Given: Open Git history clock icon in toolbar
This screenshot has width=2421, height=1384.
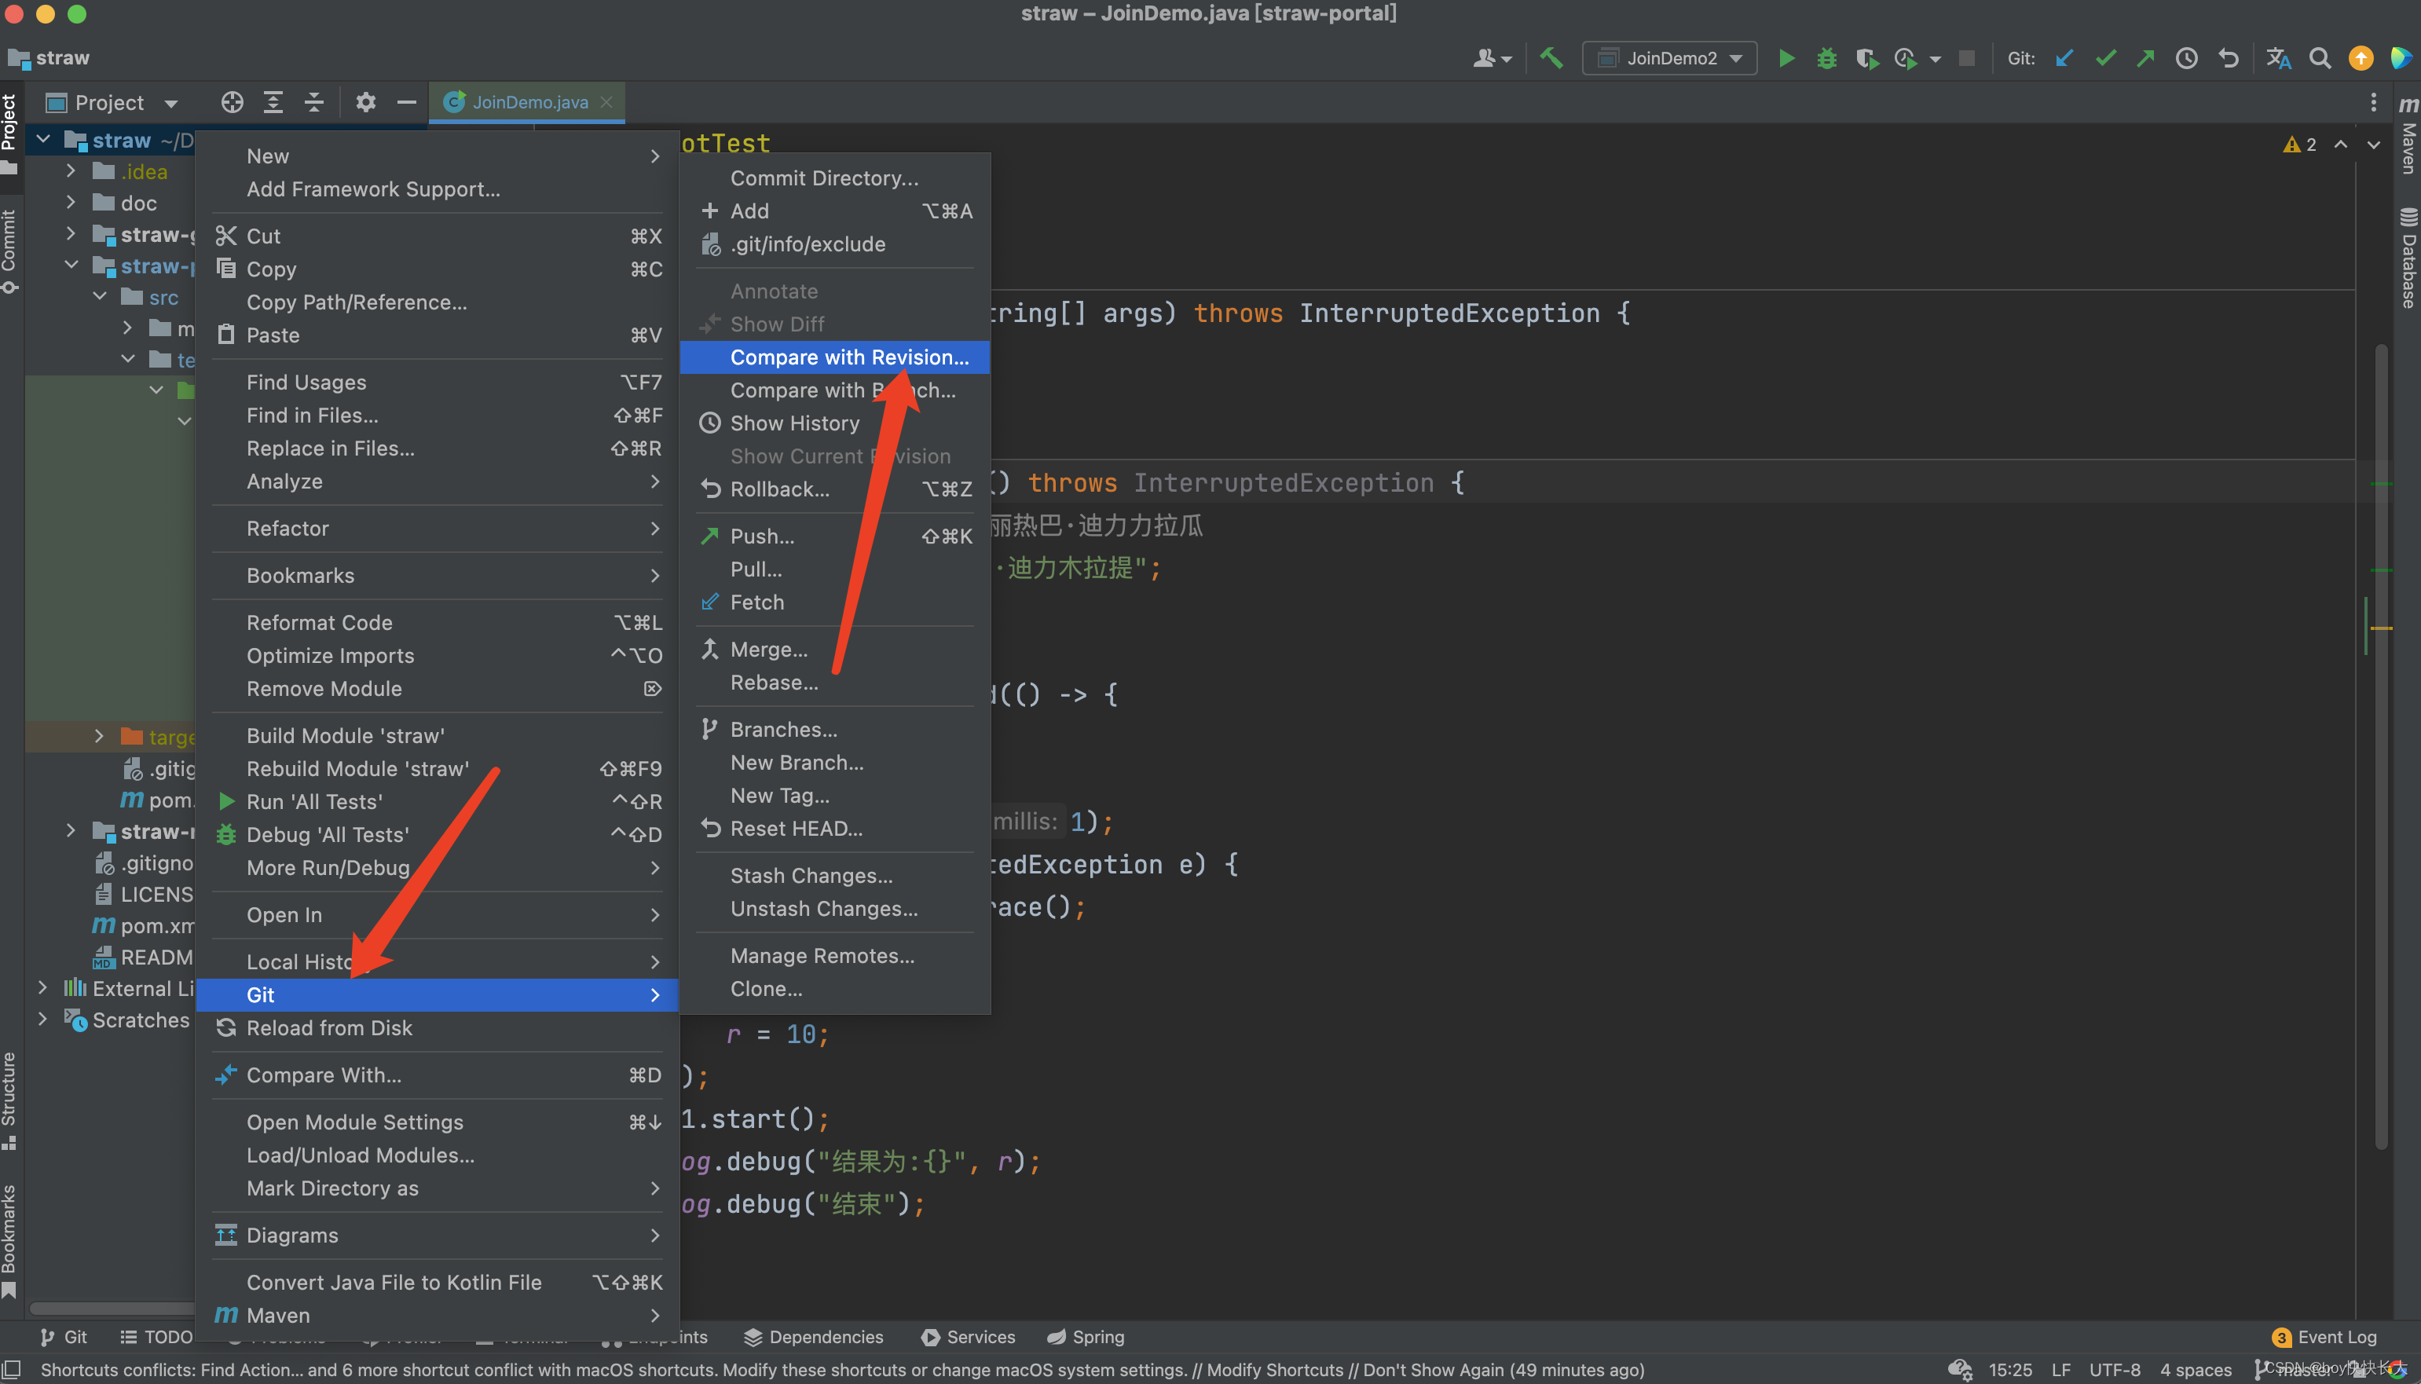Looking at the screenshot, I should point(2186,58).
